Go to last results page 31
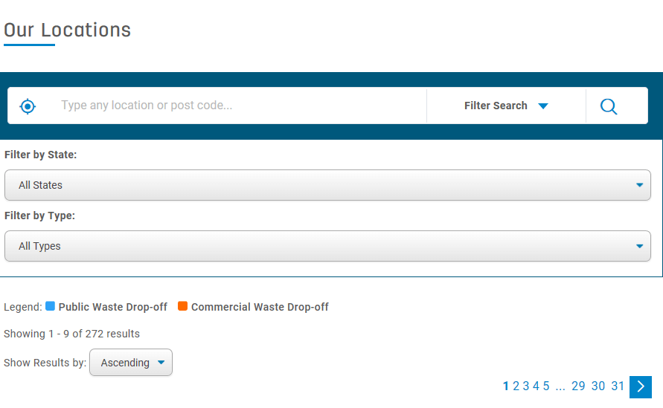Viewport: 663px width, 408px height. pyautogui.click(x=618, y=386)
